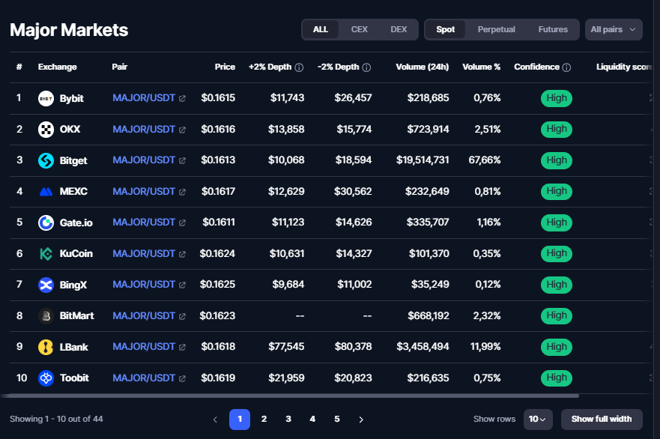Screen dimensions: 660x439
Task: Switch the exchange filter to DEX
Action: click(x=399, y=30)
